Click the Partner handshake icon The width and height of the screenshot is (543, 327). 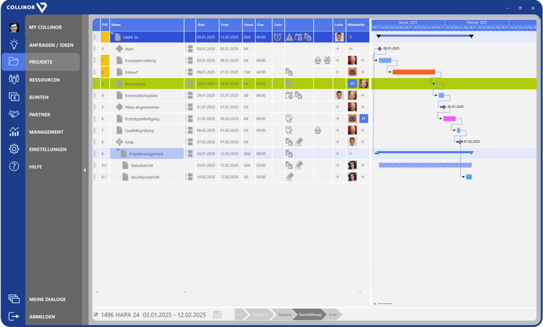click(14, 114)
